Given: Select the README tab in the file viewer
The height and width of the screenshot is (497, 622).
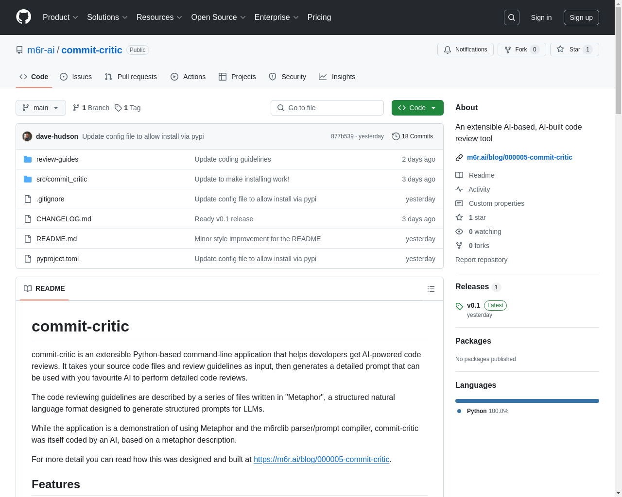Looking at the screenshot, I should [x=44, y=288].
